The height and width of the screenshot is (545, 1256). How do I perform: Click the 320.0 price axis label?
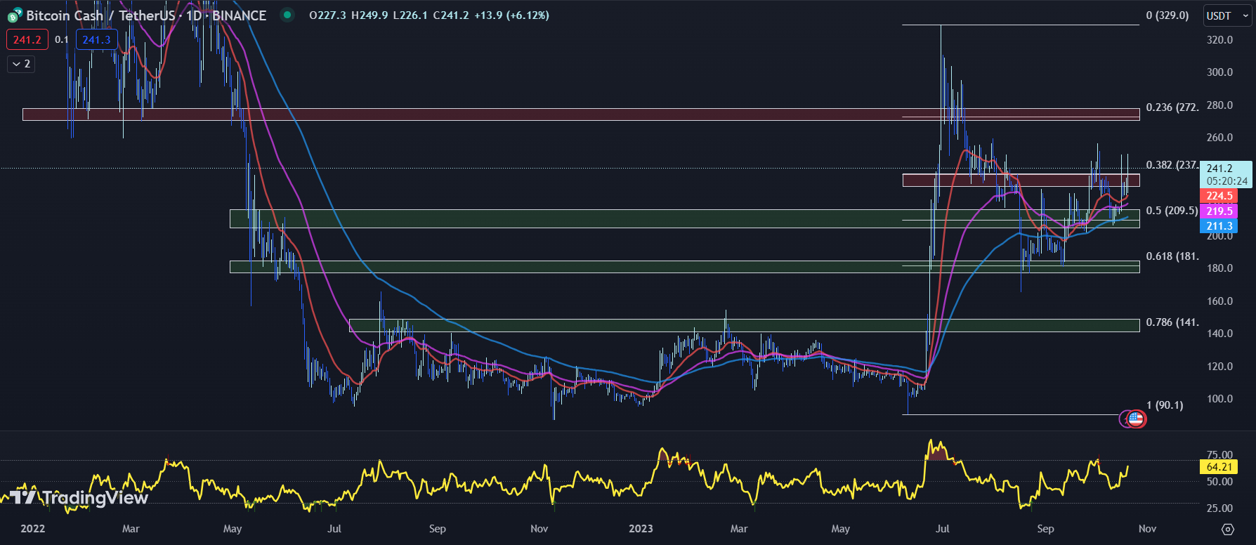[1219, 40]
